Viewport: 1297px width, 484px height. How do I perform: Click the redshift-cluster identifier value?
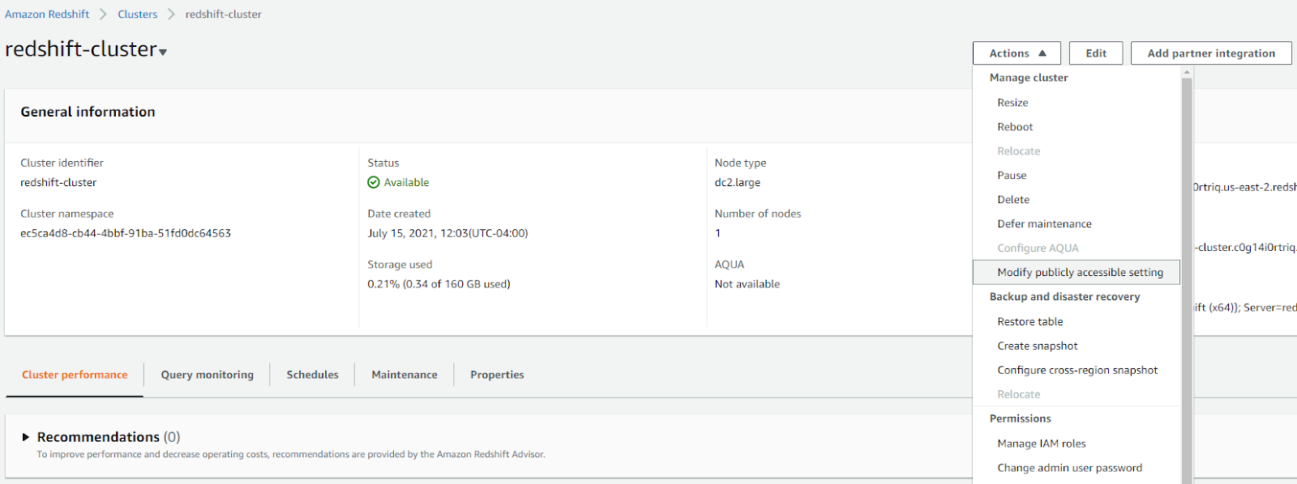58,183
